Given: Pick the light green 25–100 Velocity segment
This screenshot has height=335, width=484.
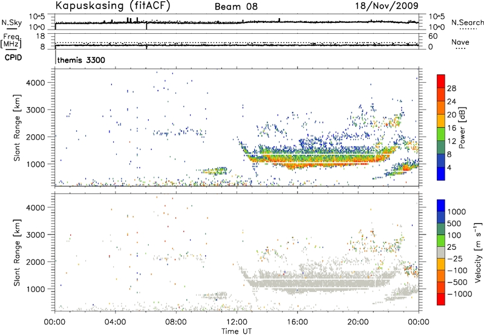Looking at the screenshot, I should pos(441,241).
